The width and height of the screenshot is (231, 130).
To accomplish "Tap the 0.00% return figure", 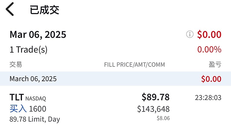I will (209, 49).
